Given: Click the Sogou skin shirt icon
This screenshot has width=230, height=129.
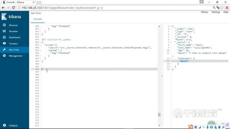Looking at the screenshot, I should (220, 128).
